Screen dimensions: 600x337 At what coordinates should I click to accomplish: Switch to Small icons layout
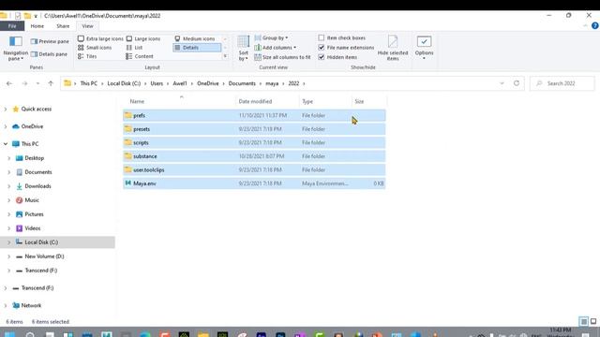point(95,48)
